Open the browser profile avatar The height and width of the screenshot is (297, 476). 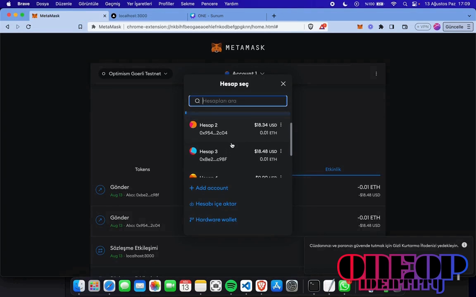tap(437, 27)
